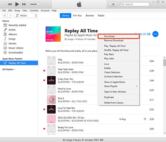Click inside the Search field
The height and width of the screenshot is (142, 166).
[x=135, y=4]
